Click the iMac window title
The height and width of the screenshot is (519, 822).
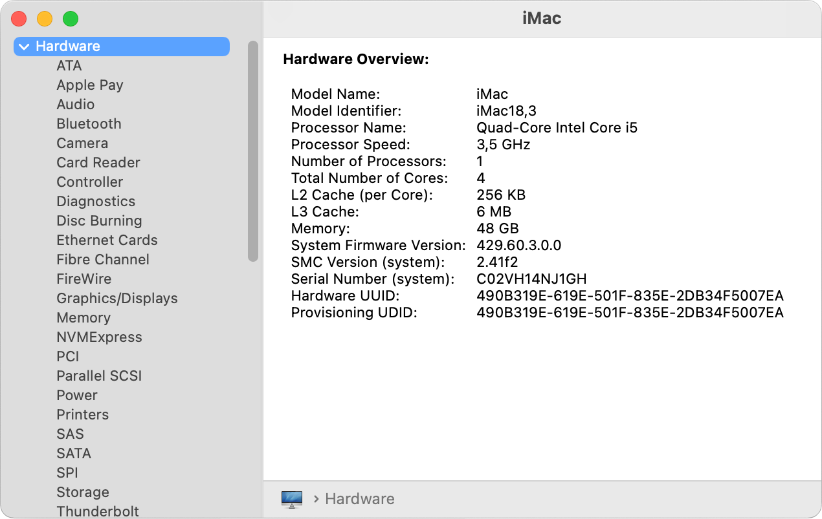pyautogui.click(x=542, y=18)
